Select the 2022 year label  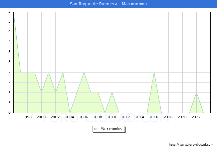coord(196,117)
